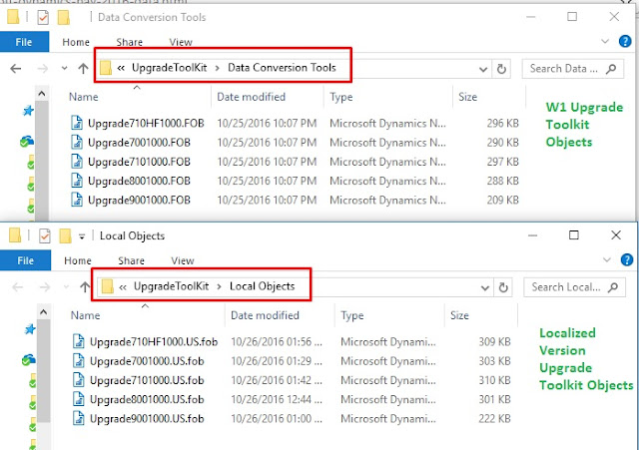Click search magnifier in Data Conversion Tools window
This screenshot has width=639, height=450.
tap(611, 69)
